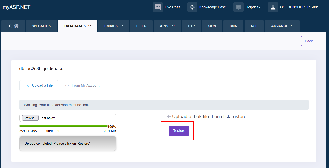Expand the EMAILS dropdown menu
Image resolution: width=329 pixels, height=168 pixels.
click(x=113, y=26)
